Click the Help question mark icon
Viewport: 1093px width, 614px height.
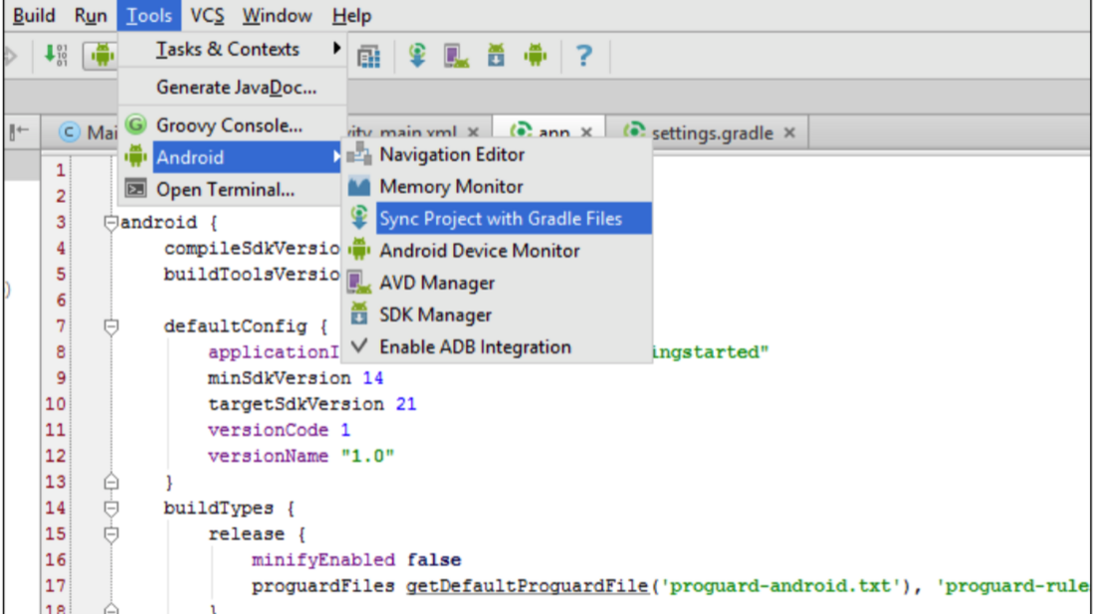coord(584,55)
